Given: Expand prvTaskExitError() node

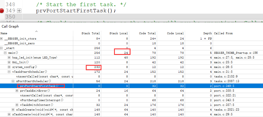Looking at the screenshot, I should (17, 91).
